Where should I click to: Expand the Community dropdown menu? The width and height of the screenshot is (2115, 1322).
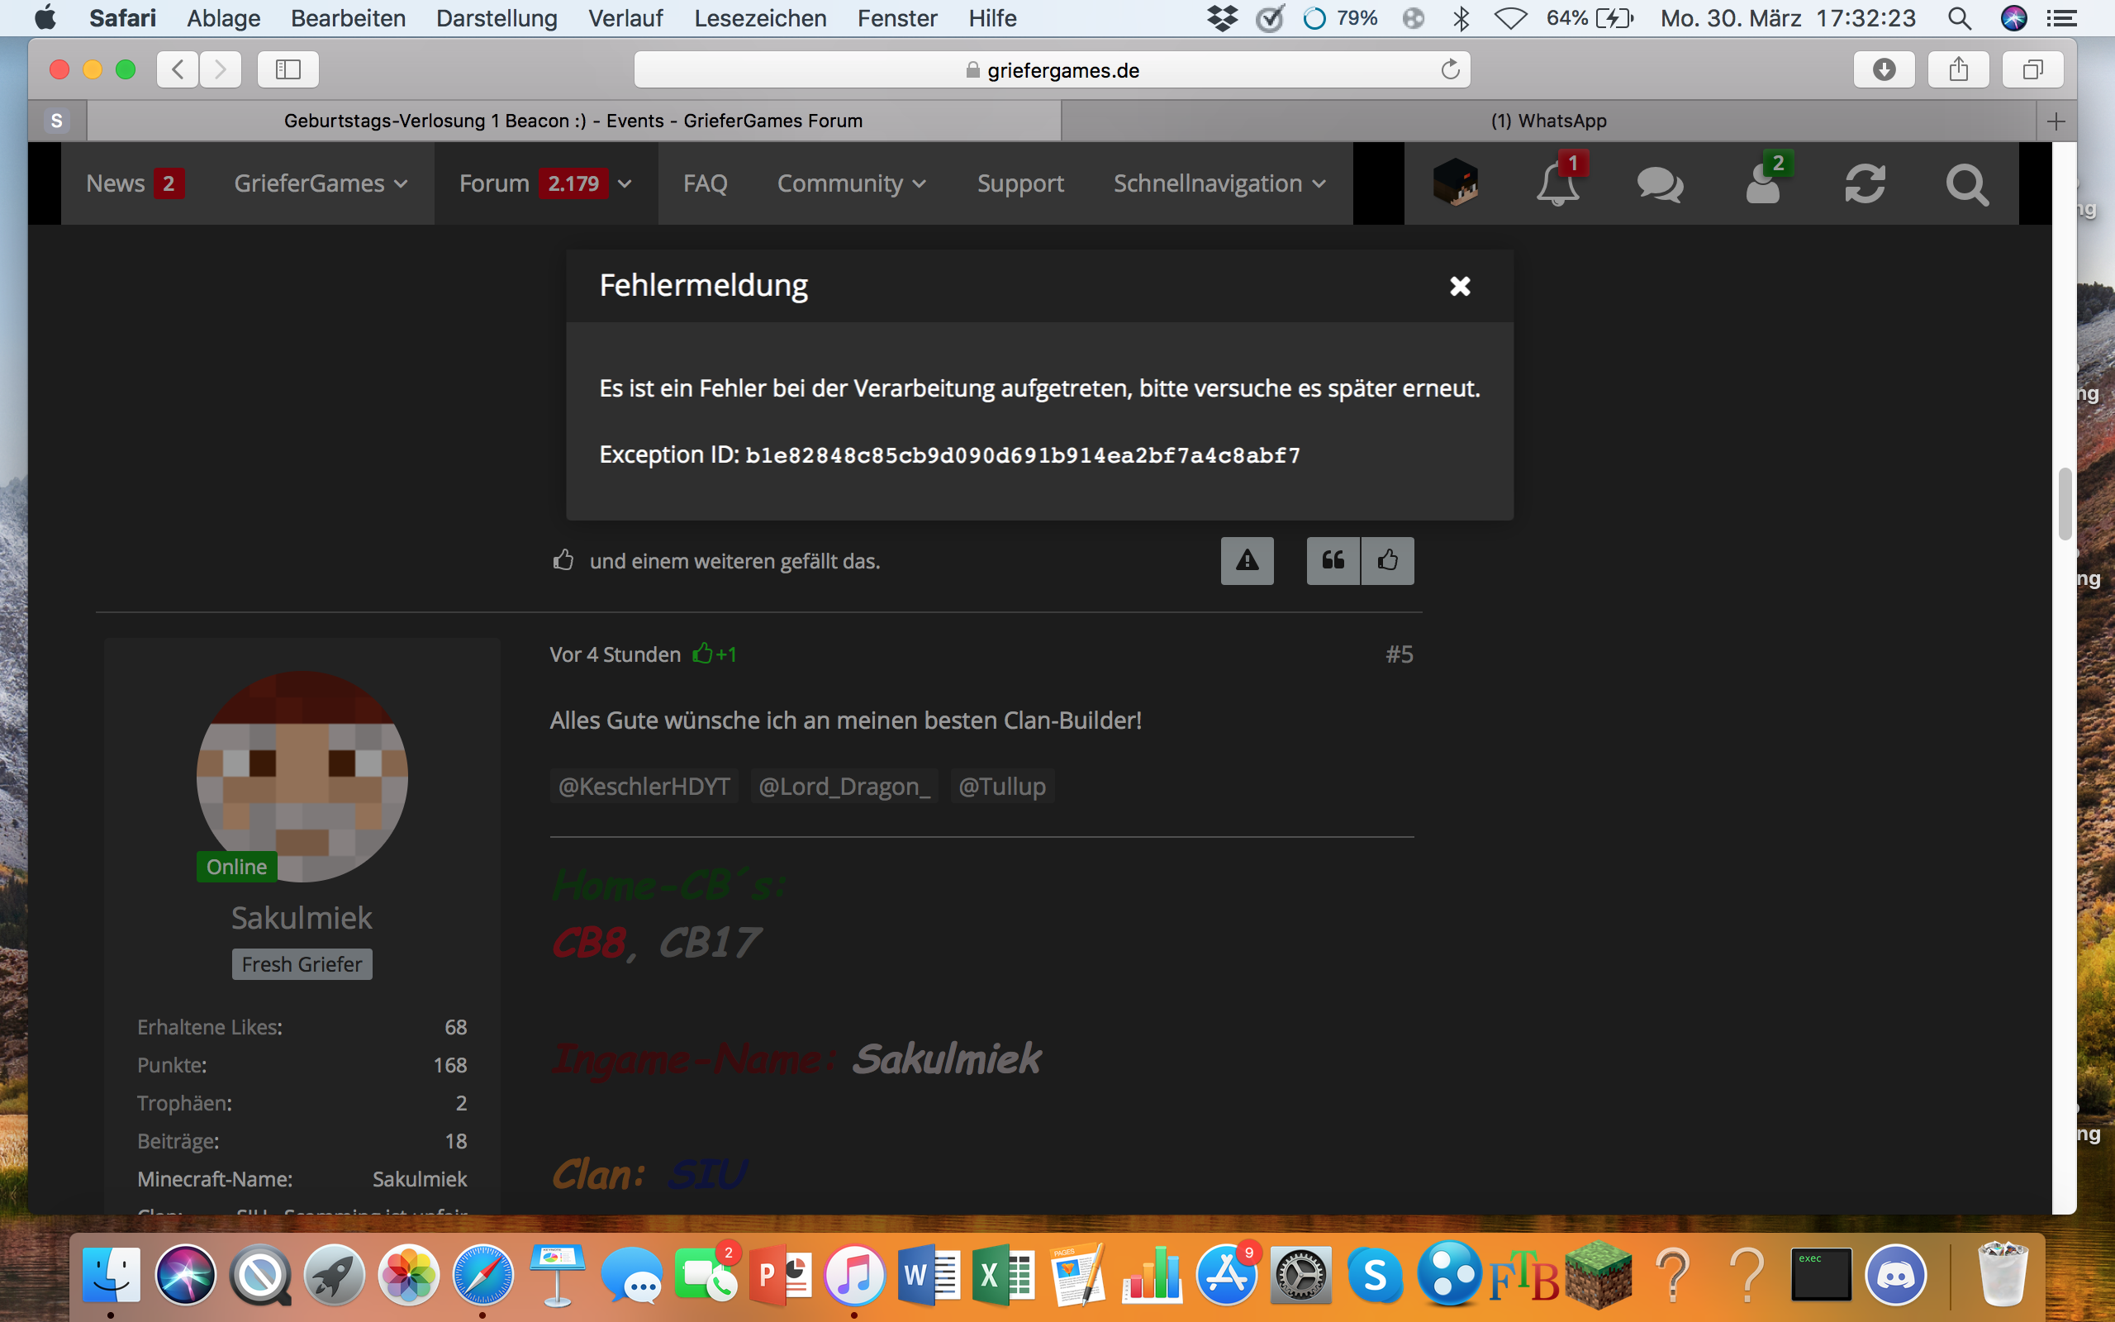[851, 183]
